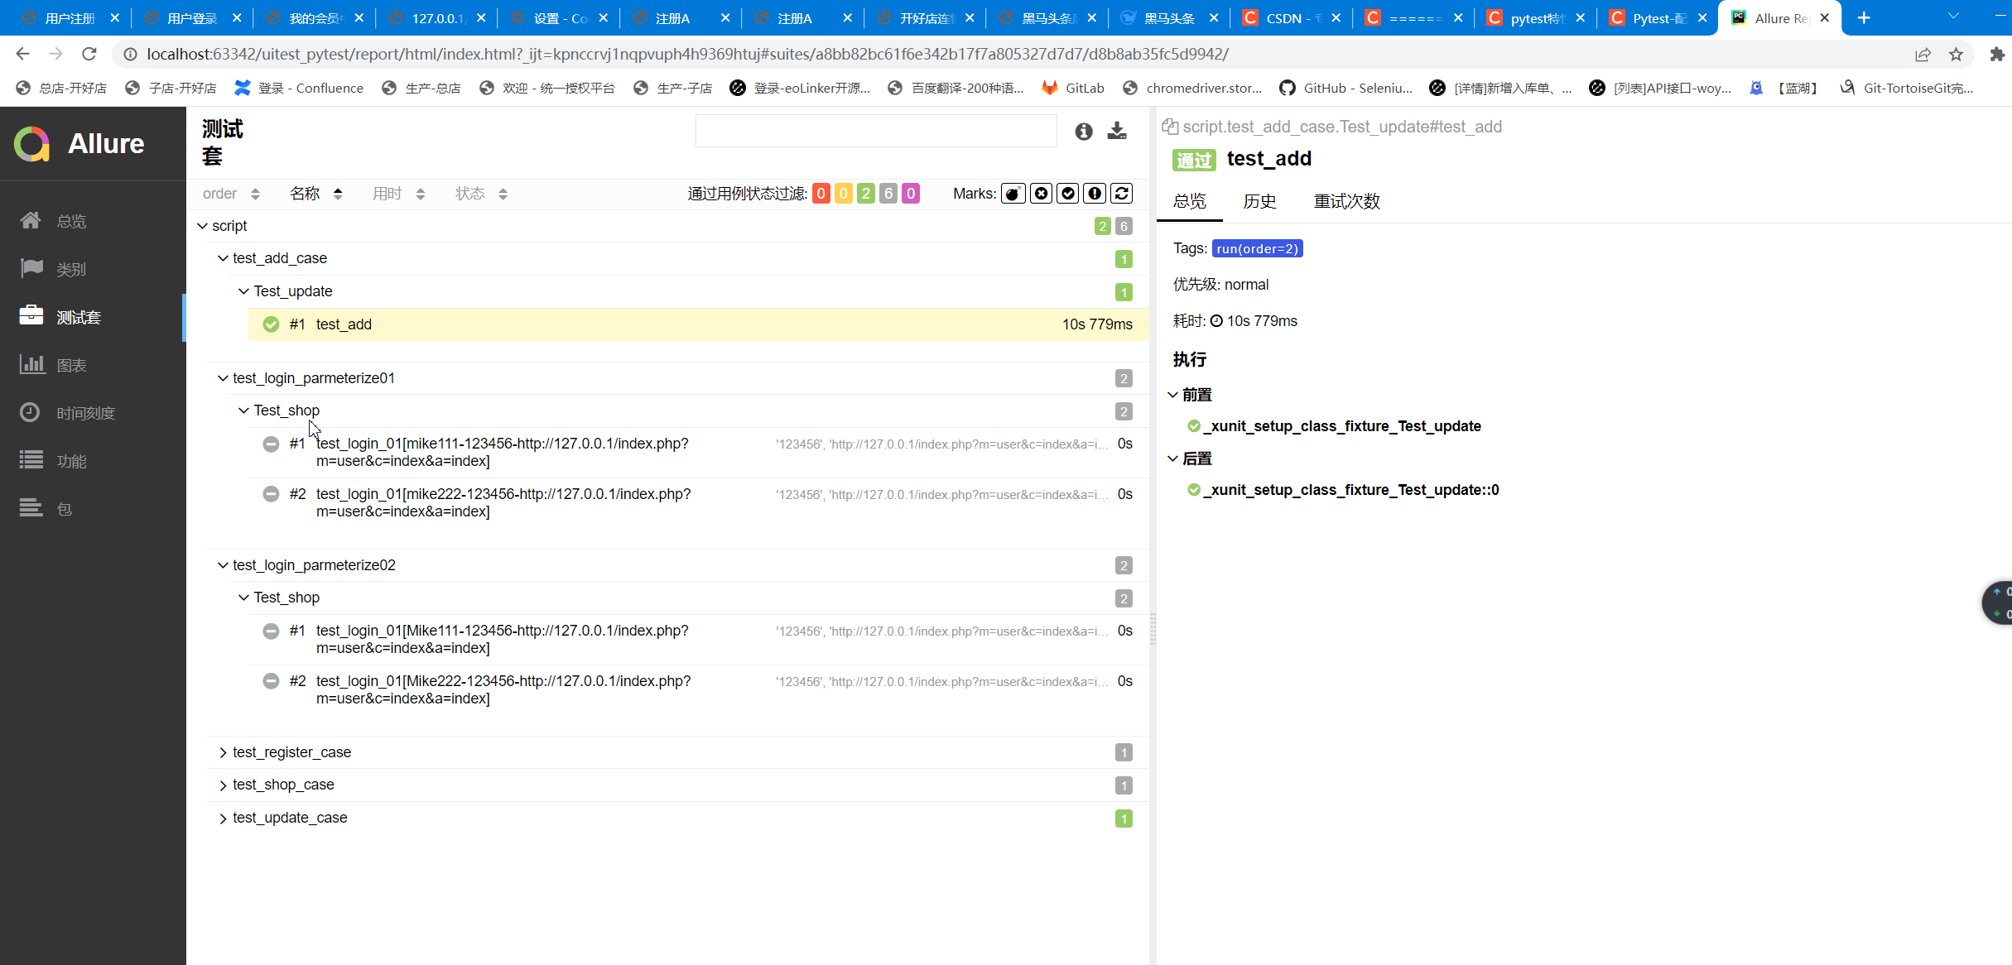Click the download CSV icon
The image size is (2012, 965).
coord(1117,131)
